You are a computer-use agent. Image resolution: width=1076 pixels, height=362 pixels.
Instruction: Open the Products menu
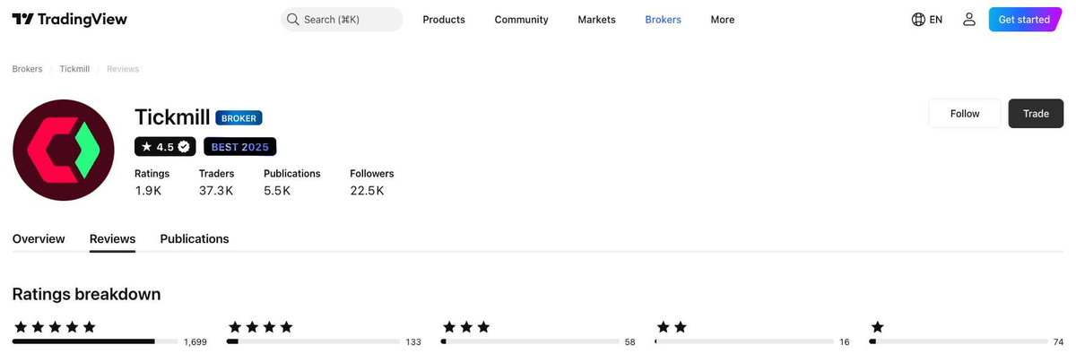(444, 20)
